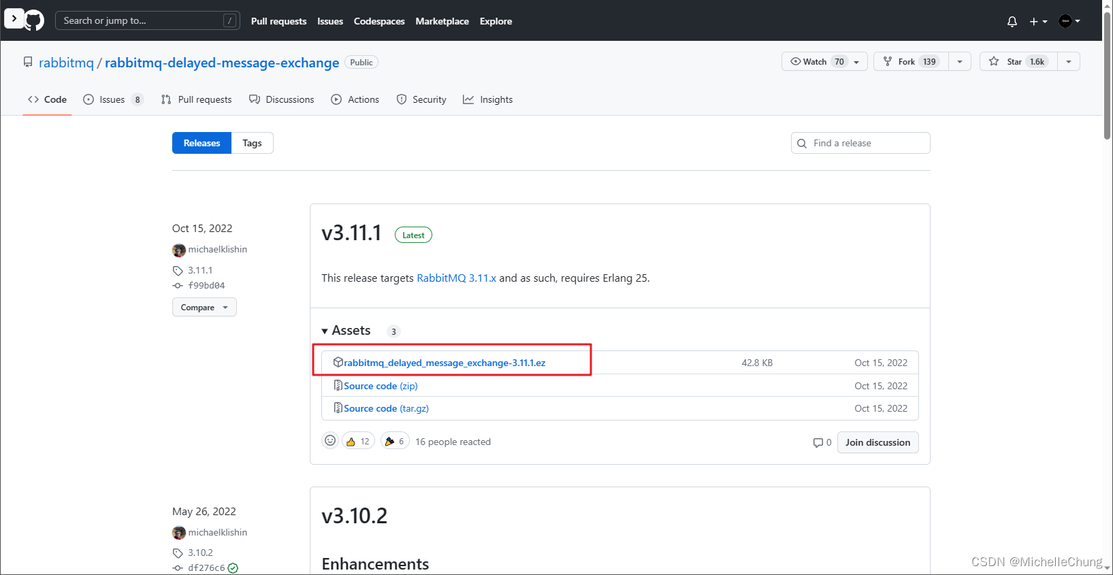Image resolution: width=1113 pixels, height=575 pixels.
Task: Focus the Find a release search box
Action: click(860, 143)
